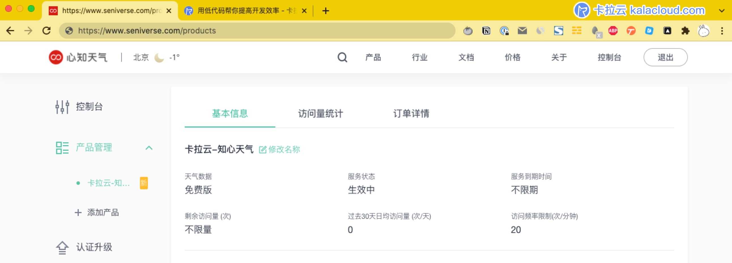
Task: Click the 退出 logout button
Action: [665, 58]
